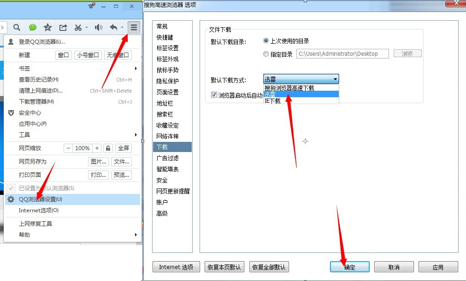Select 指定目录 radio button
The image size is (466, 281).
[x=266, y=54]
